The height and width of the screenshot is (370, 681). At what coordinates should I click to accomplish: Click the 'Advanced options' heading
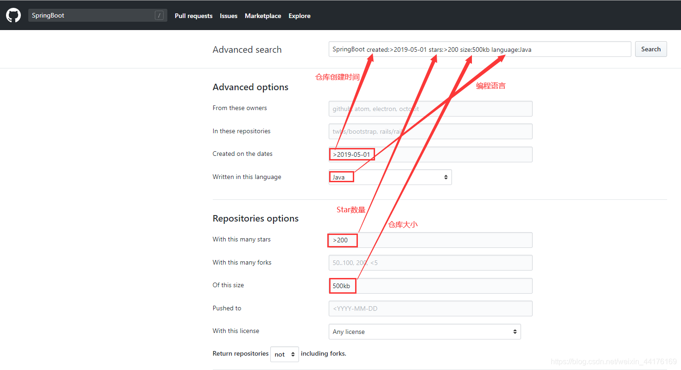250,87
